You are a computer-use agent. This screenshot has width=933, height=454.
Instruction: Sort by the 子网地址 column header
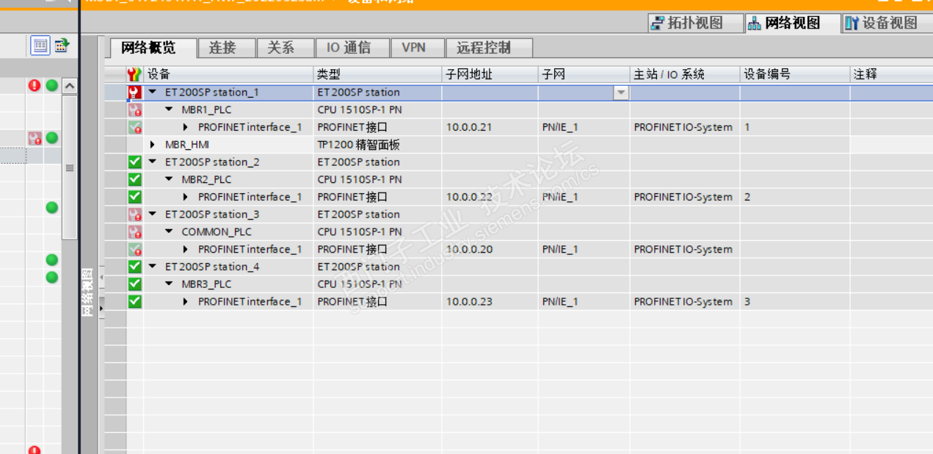[490, 74]
